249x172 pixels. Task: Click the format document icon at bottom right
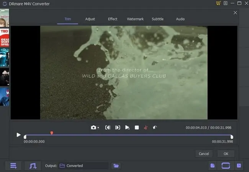pos(213,166)
